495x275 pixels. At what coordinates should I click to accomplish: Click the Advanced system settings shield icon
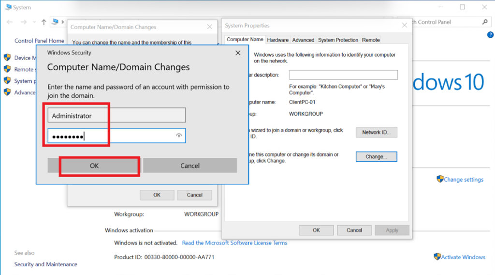pos(7,92)
